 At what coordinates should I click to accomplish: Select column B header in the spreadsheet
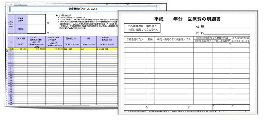pyautogui.click(x=21, y=5)
